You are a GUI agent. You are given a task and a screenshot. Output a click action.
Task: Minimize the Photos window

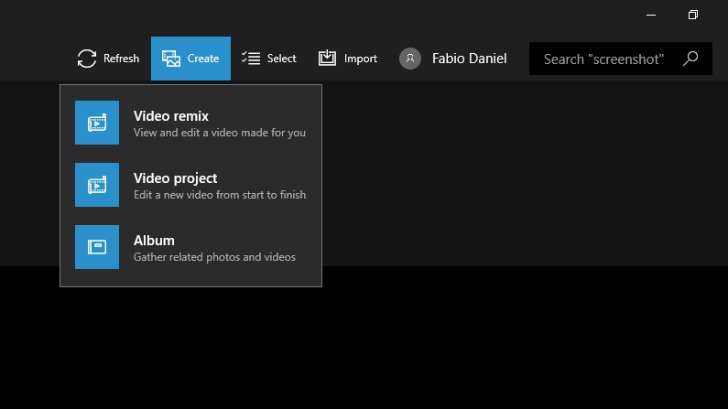click(651, 15)
